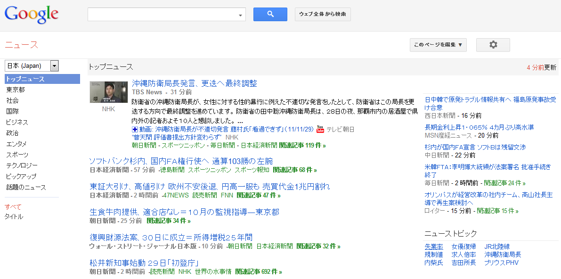Click the blue magnifier search button
Viewport: 561px width, 279px height.
point(270,14)
